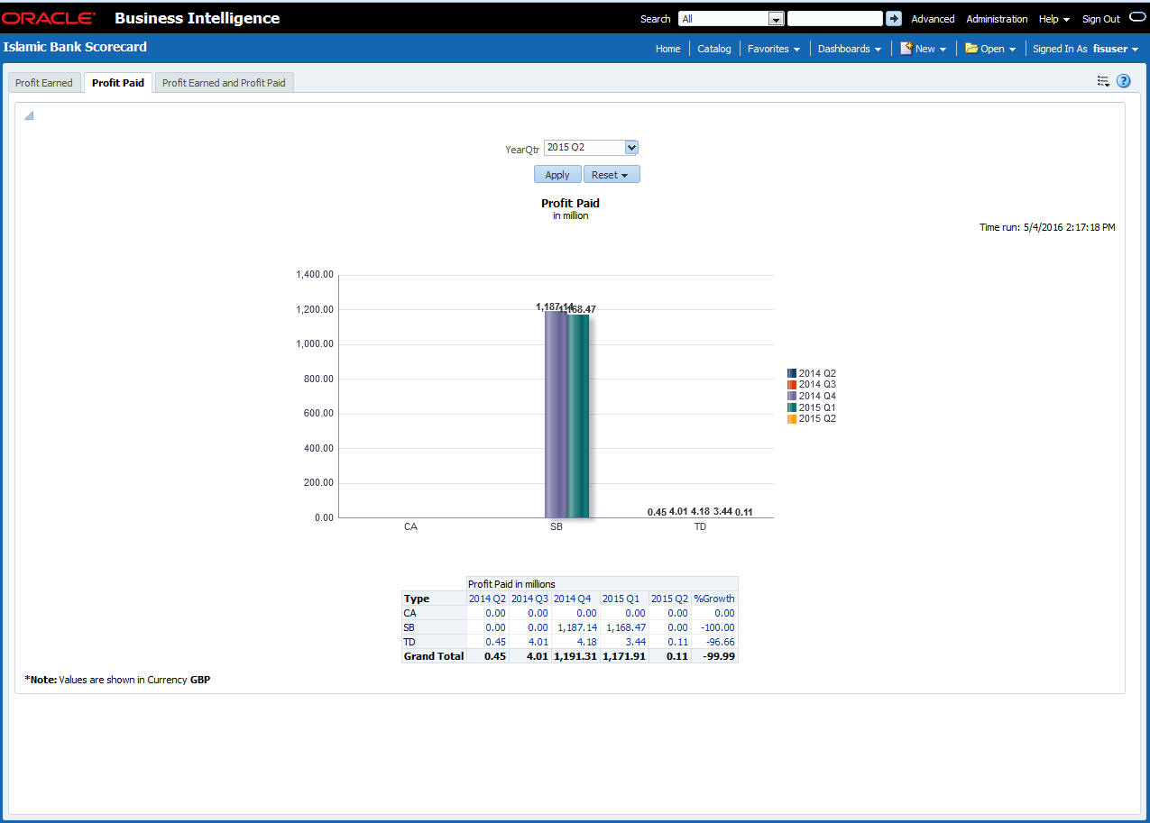Image resolution: width=1150 pixels, height=823 pixels.
Task: Click the 2014 Q4 legend swatch
Action: (x=792, y=396)
